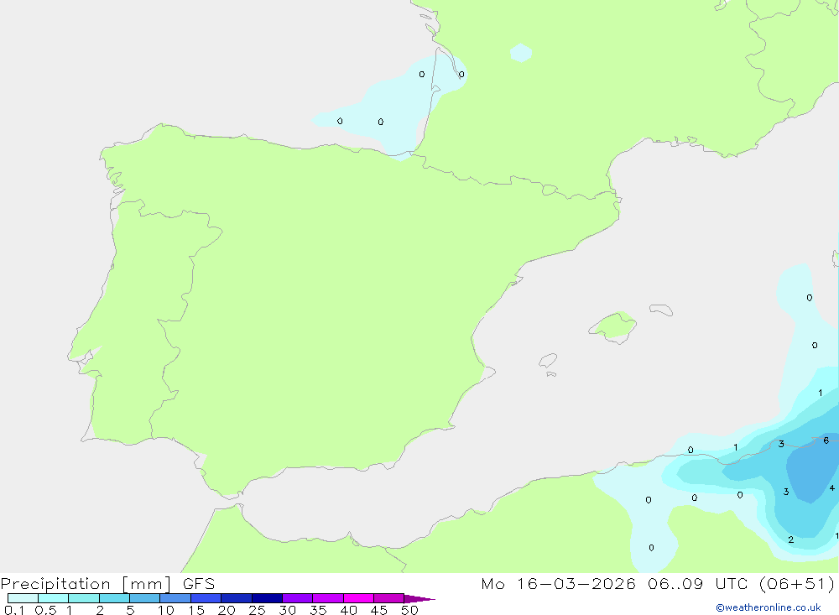This screenshot has height=615, width=839.
Task: Choose the 15–20 mm royal blue swatch
Action: click(206, 598)
